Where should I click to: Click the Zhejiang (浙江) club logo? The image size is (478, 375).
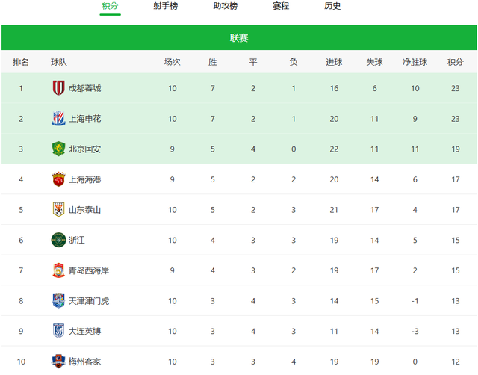(58, 240)
